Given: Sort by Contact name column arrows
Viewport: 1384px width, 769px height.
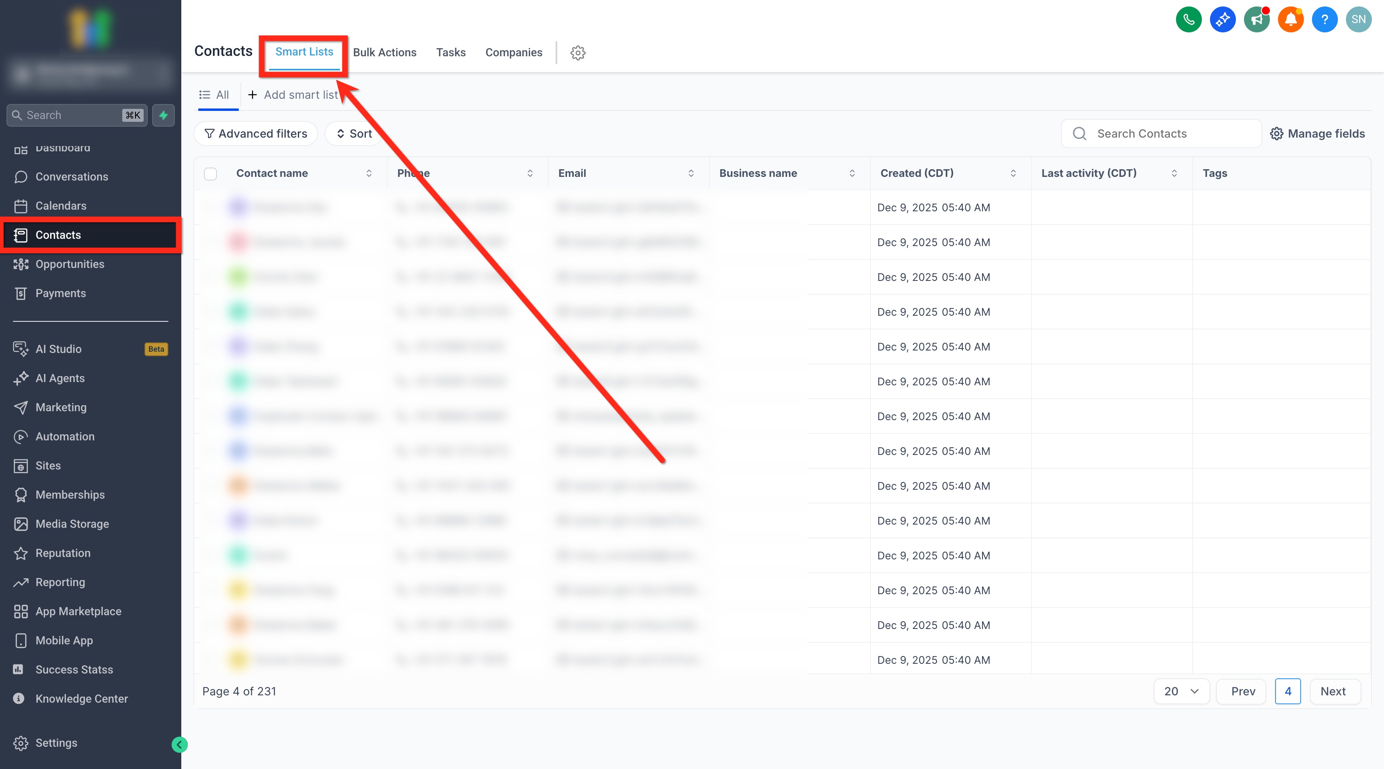Looking at the screenshot, I should [369, 173].
